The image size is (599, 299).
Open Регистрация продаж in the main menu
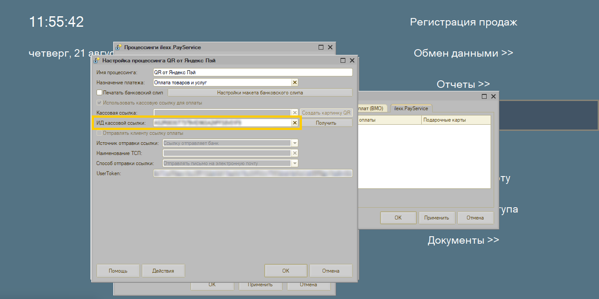(464, 22)
